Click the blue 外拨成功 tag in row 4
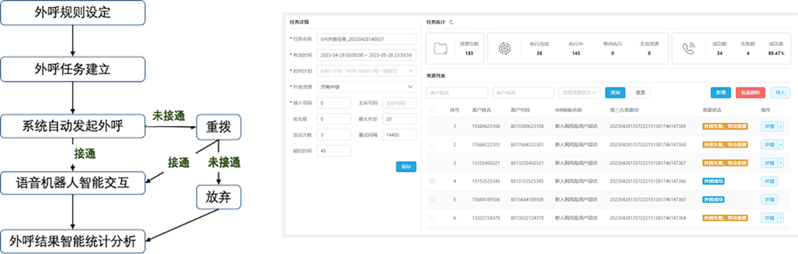The width and height of the screenshot is (798, 254). (714, 181)
